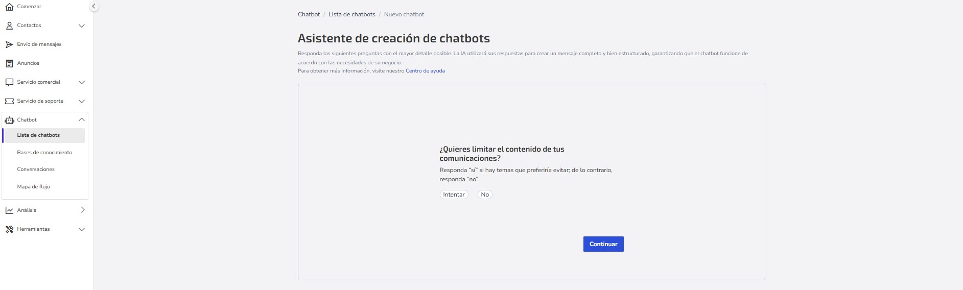This screenshot has width=963, height=290.
Task: Choose the Intentar answer chip
Action: pyautogui.click(x=454, y=195)
